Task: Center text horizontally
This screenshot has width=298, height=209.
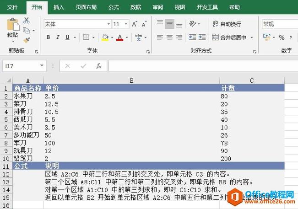Action: pos(169,37)
